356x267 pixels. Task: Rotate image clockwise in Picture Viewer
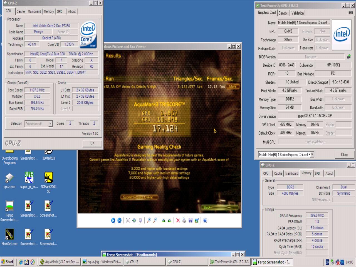coord(164,221)
